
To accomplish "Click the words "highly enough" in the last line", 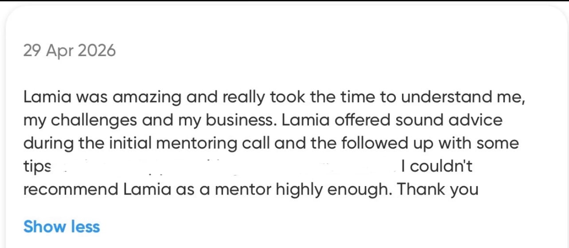I will click(x=334, y=190).
